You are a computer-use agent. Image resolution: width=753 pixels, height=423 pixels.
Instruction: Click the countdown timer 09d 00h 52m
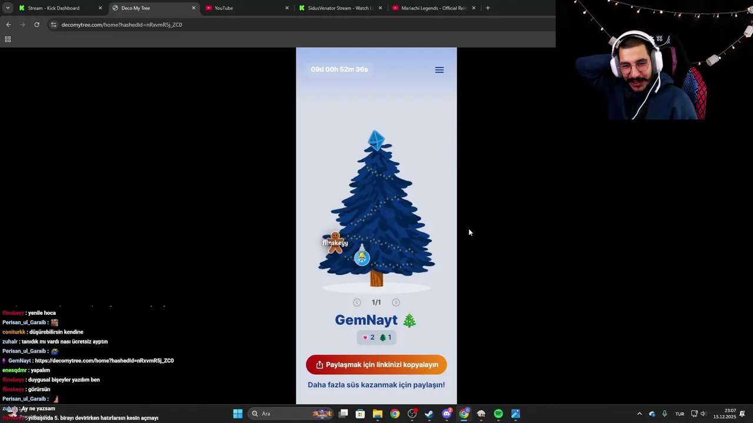(x=339, y=69)
